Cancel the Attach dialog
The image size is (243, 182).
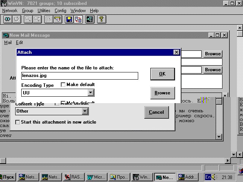click(156, 112)
